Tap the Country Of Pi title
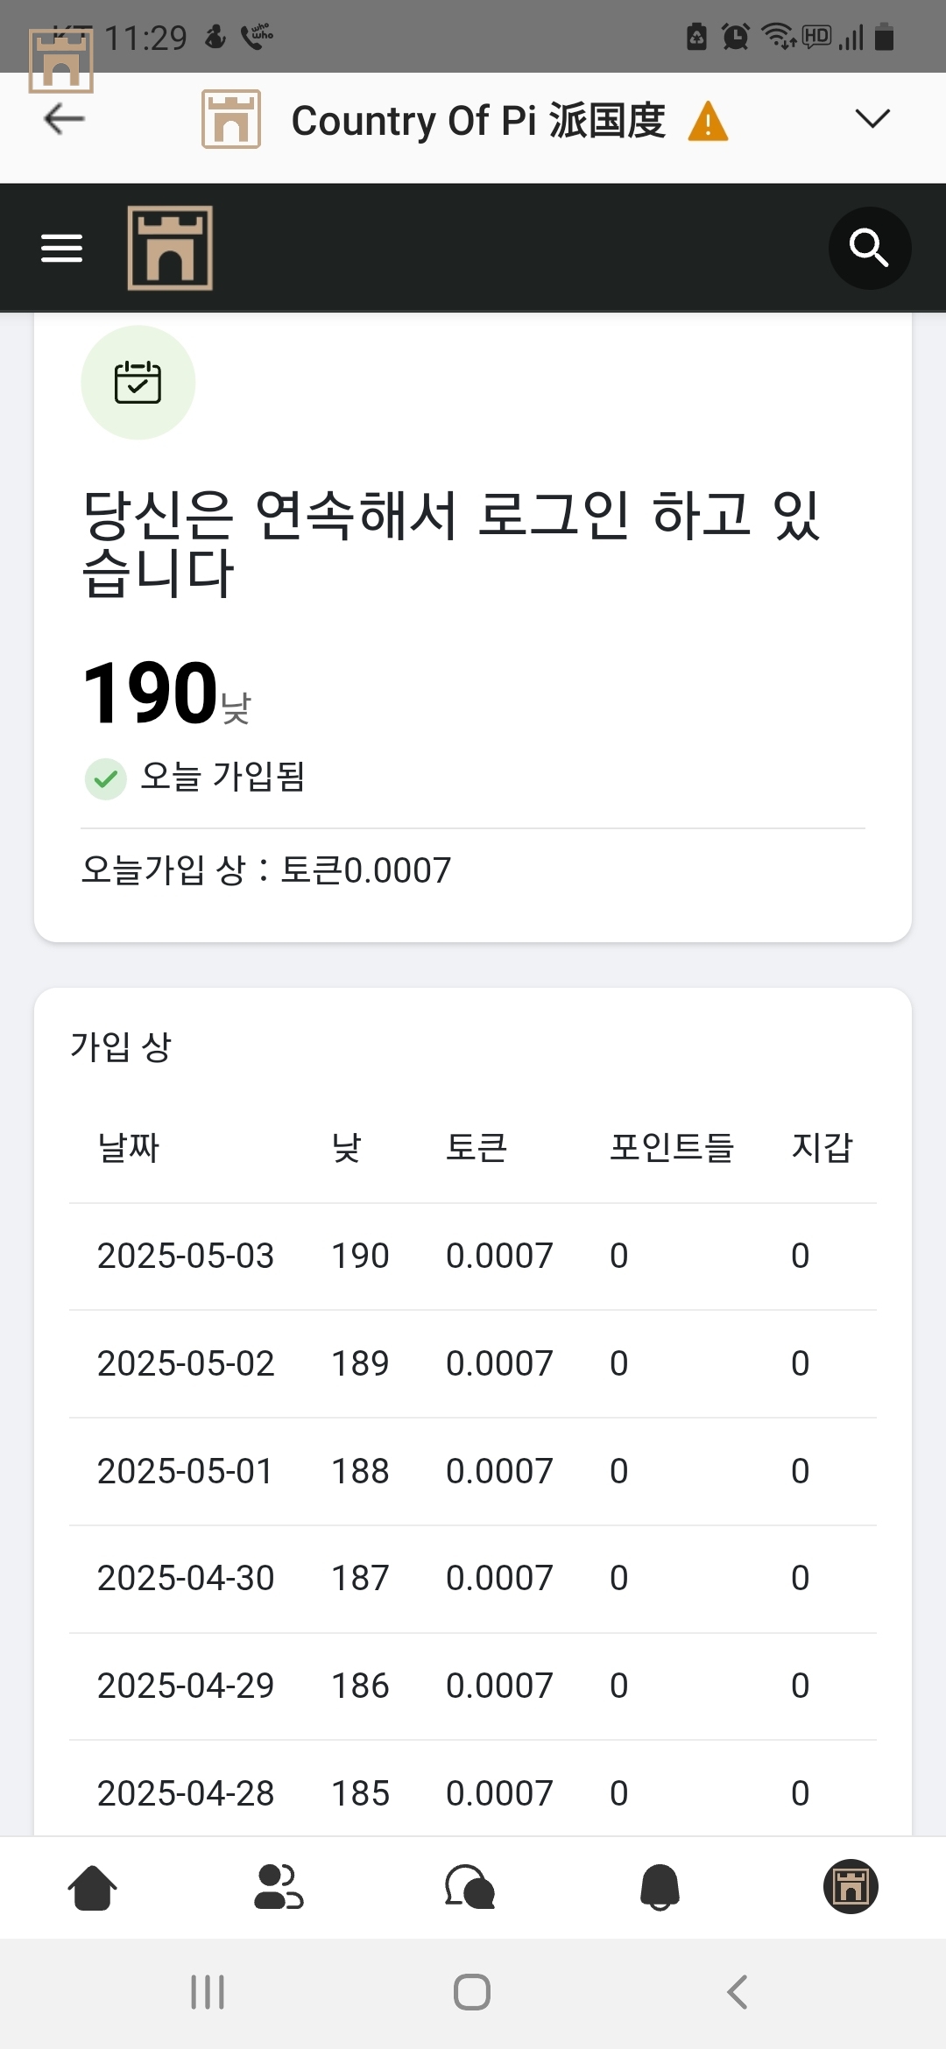The width and height of the screenshot is (946, 2049). click(478, 121)
